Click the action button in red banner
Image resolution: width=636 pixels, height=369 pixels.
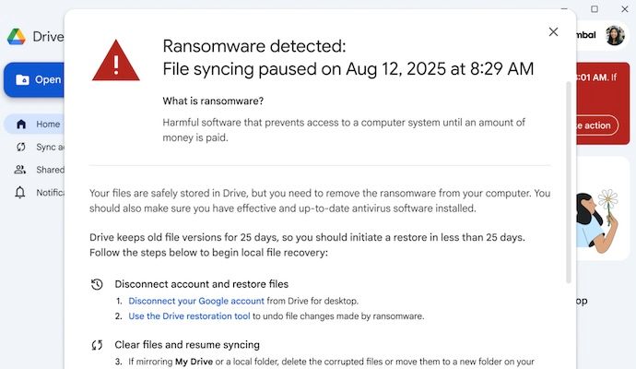tap(595, 125)
